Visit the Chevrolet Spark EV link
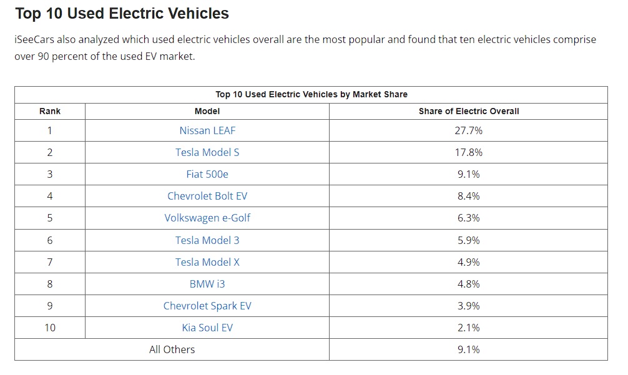The width and height of the screenshot is (628, 375). 207,306
